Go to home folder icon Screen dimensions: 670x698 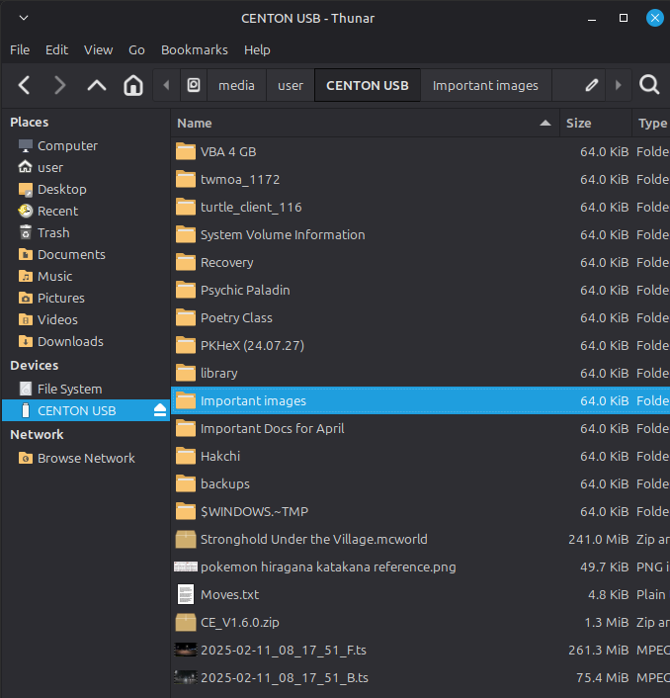tap(132, 85)
